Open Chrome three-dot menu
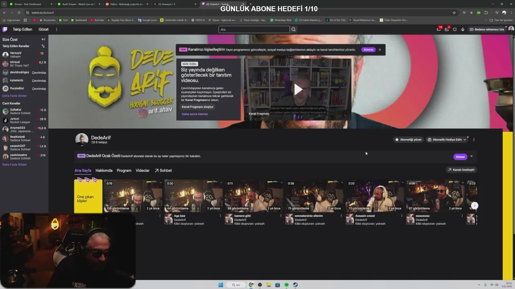515x289 pixels. (511, 12)
